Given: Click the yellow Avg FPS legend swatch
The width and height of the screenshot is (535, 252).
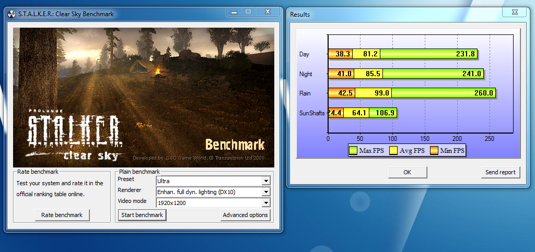Looking at the screenshot, I should point(394,150).
